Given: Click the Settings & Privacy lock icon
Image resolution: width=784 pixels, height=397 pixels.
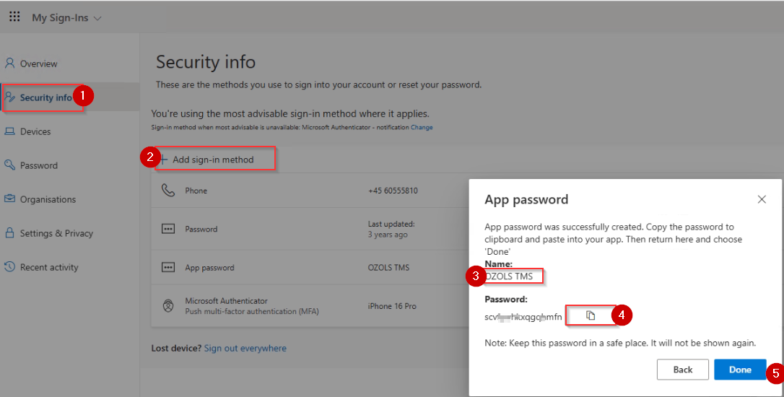Looking at the screenshot, I should 9,233.
